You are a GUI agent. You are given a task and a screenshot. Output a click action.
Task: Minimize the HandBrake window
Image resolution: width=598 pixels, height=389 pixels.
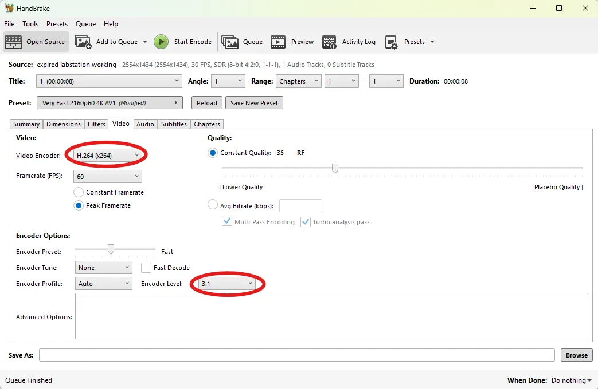[x=533, y=8]
